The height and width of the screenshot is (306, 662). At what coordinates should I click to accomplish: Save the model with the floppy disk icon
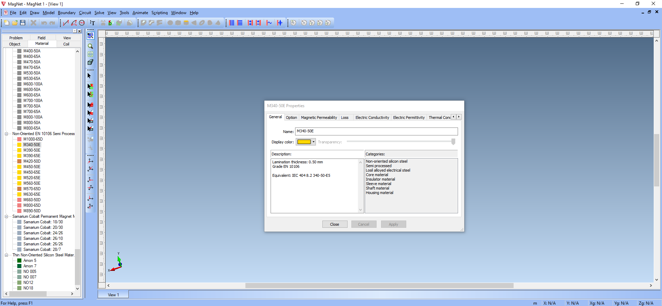pos(23,23)
